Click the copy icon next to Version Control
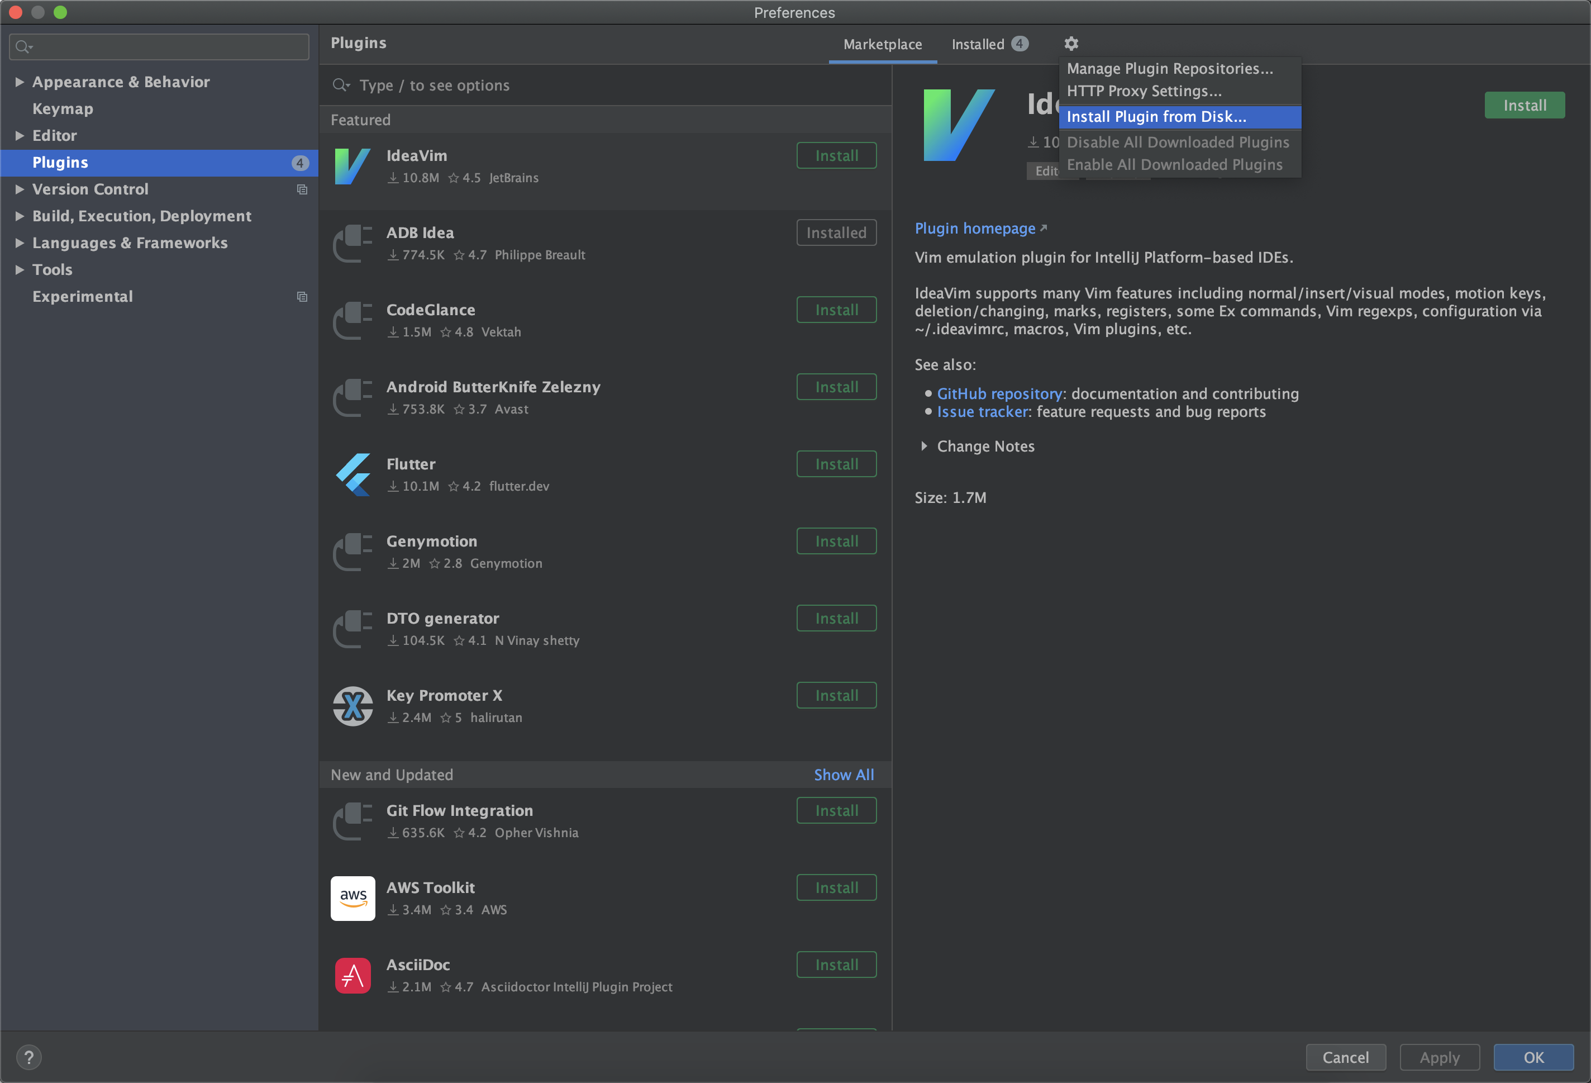 [302, 189]
